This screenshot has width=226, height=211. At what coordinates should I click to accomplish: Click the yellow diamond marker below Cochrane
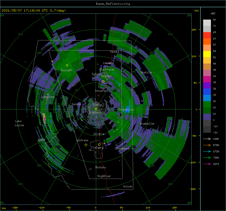(x=86, y=145)
